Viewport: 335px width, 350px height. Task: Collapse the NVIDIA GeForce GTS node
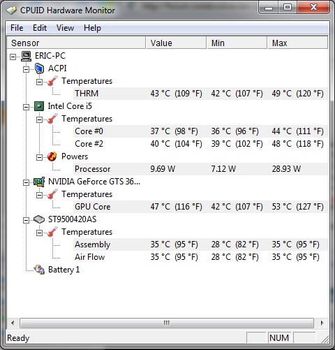[x=27, y=182]
